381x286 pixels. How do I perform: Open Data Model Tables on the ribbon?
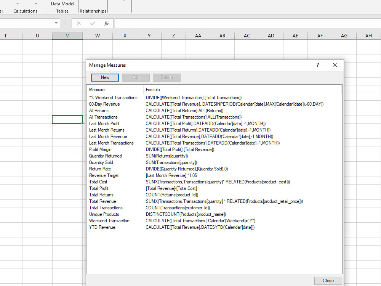coord(62,6)
